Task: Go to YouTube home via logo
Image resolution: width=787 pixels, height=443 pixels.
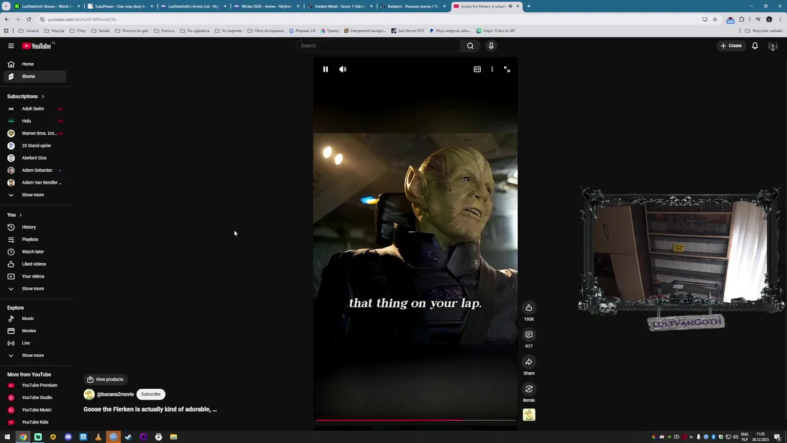Action: click(x=38, y=46)
